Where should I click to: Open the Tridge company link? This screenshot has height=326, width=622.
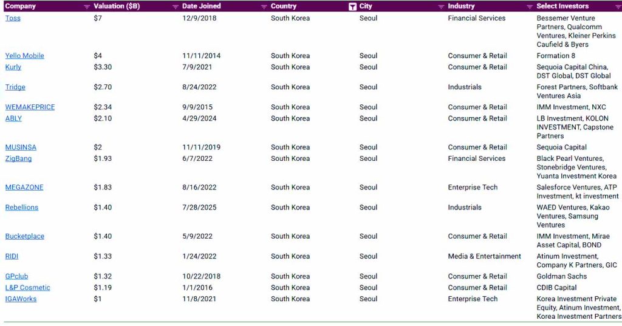tap(15, 87)
